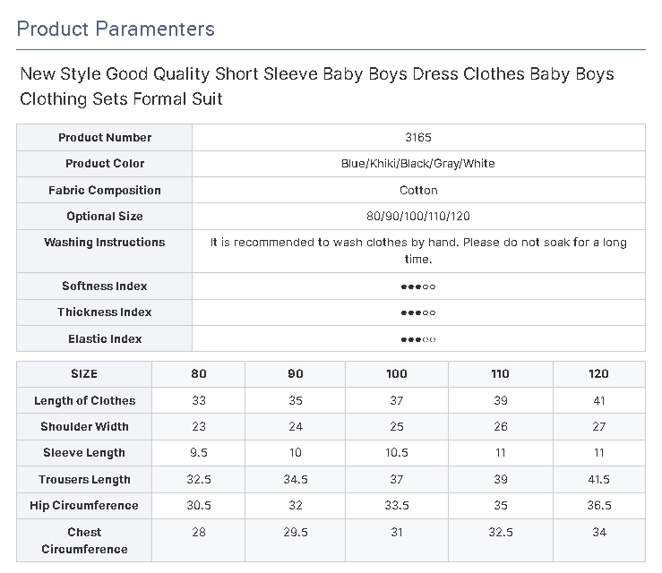Click the size 100 column header

coord(397,374)
